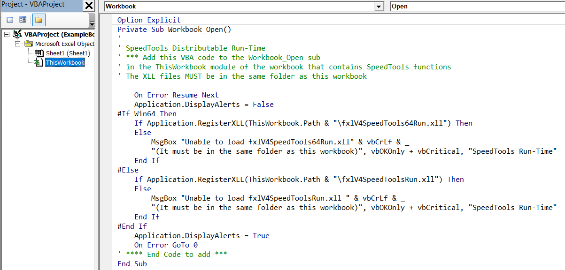Click the Project - VBAProject pane title

pyautogui.click(x=32, y=5)
